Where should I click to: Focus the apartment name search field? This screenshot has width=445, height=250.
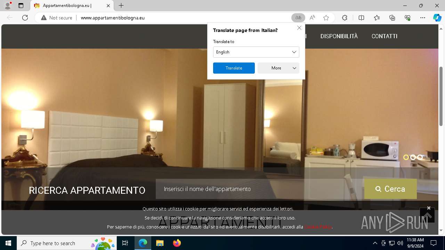260,189
